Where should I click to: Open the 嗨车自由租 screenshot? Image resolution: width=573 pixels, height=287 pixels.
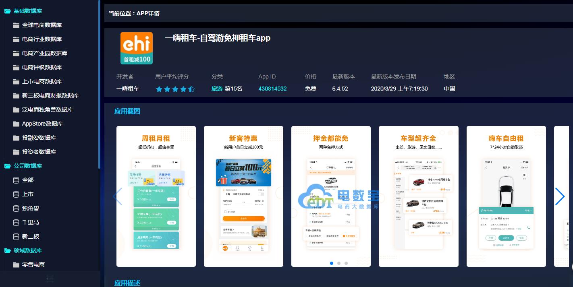click(506, 196)
